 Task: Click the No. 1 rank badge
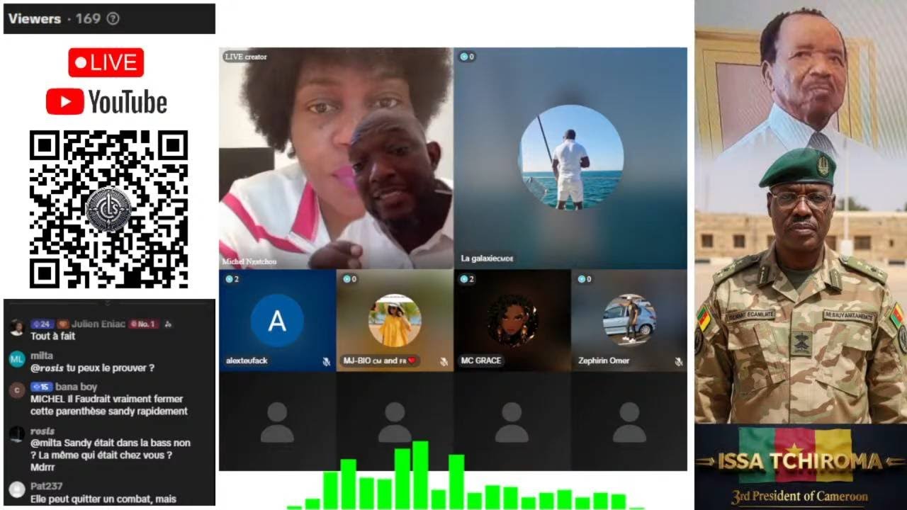tap(143, 324)
